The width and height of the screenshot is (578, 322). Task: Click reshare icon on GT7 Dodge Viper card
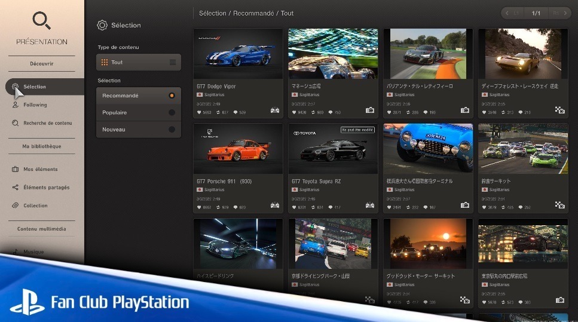pyautogui.click(x=218, y=112)
